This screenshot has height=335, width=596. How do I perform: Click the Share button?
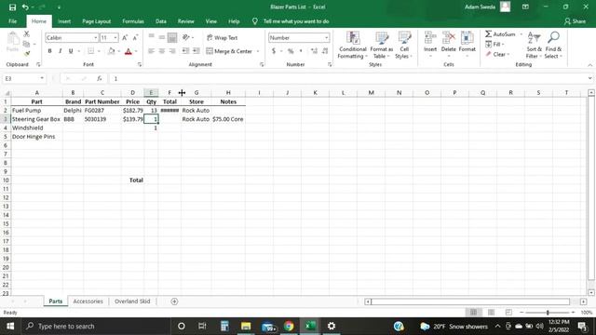pyautogui.click(x=575, y=21)
